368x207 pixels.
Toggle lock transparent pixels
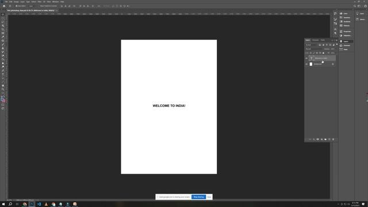point(310,53)
